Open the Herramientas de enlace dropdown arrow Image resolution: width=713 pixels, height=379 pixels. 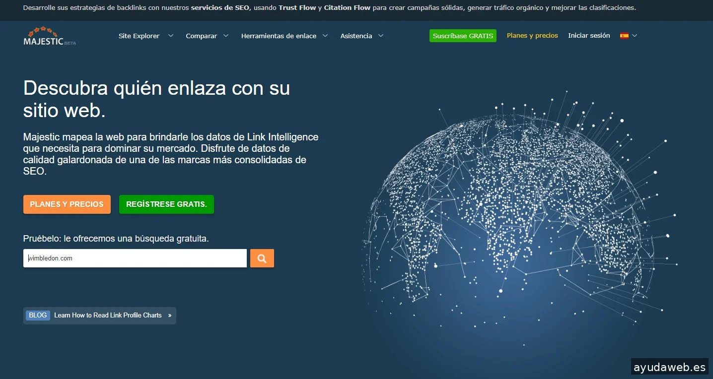325,36
